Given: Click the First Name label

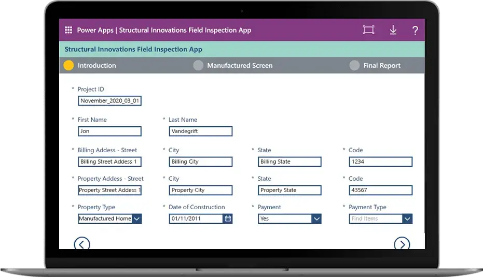Looking at the screenshot, I should tap(92, 120).
